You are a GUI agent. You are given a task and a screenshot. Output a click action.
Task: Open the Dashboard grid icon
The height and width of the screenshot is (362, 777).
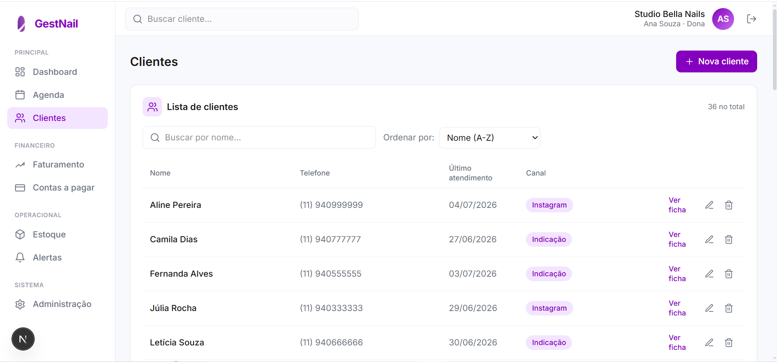[x=20, y=72]
